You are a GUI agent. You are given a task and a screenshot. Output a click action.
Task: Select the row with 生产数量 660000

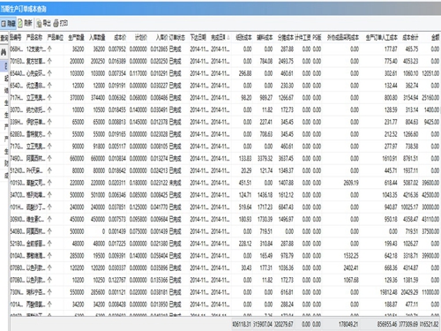tap(225, 158)
